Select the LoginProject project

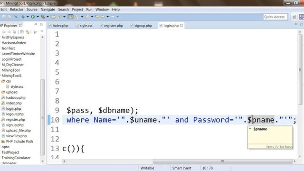[x=11, y=59]
